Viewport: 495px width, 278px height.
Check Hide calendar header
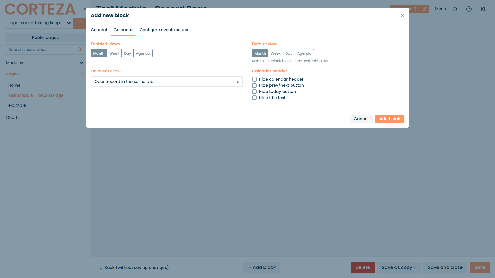coord(254,79)
